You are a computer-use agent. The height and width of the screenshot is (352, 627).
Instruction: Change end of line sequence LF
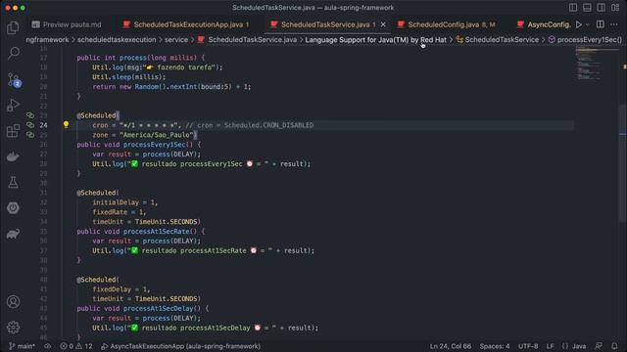coord(551,346)
